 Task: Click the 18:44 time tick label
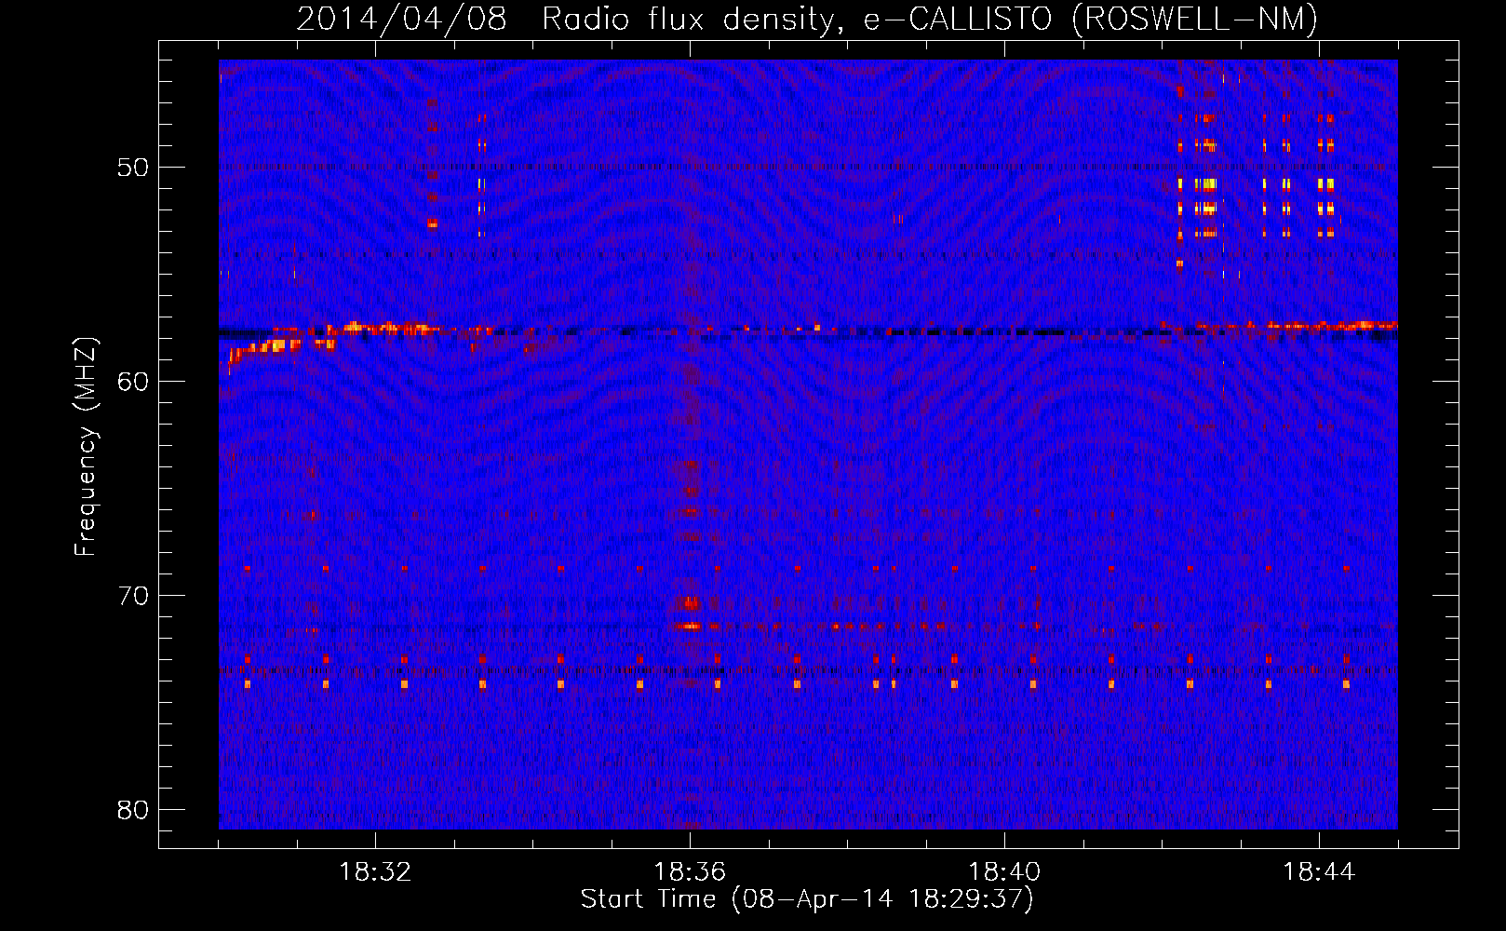tap(1319, 872)
